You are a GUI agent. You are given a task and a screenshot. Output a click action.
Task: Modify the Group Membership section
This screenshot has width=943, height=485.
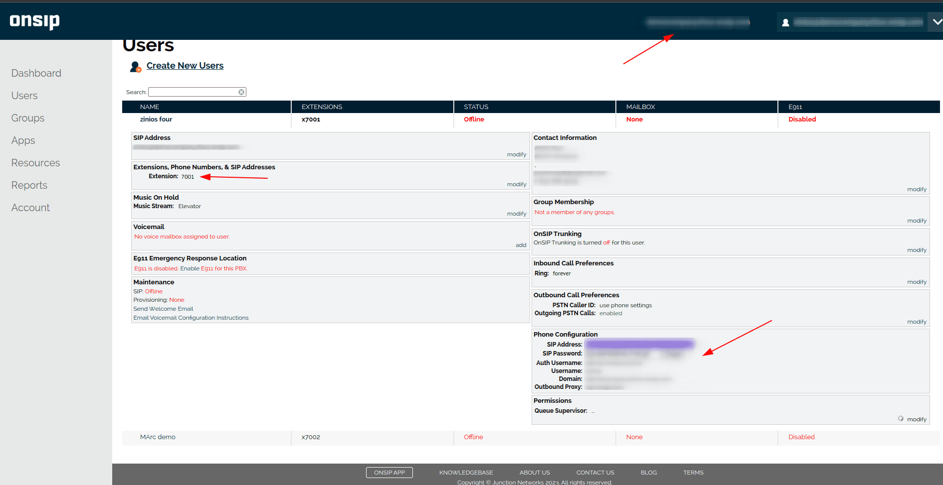click(917, 221)
